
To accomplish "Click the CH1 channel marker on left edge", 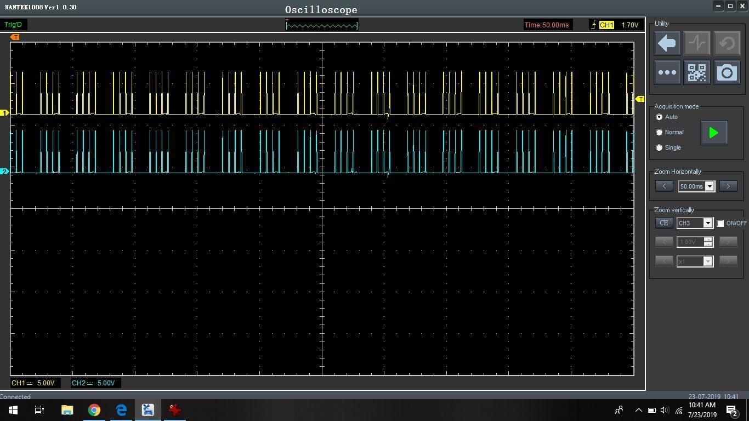I will pyautogui.click(x=5, y=113).
